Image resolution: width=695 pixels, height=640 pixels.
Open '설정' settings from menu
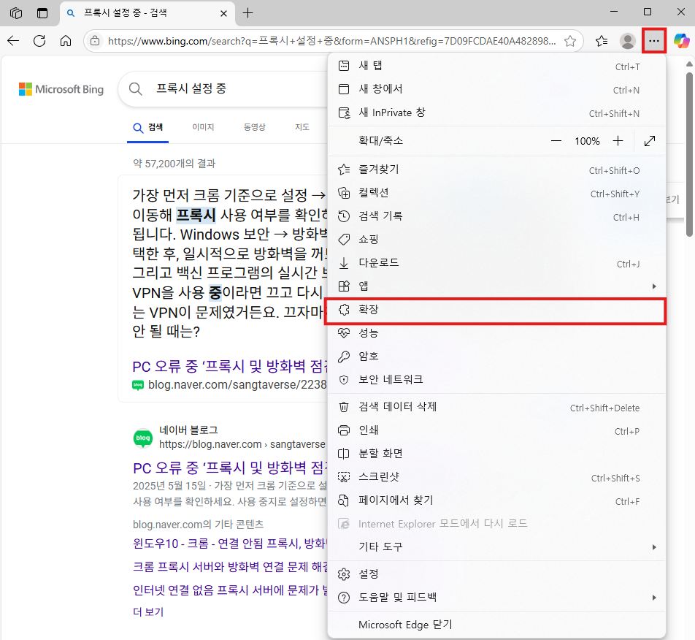(x=496, y=574)
